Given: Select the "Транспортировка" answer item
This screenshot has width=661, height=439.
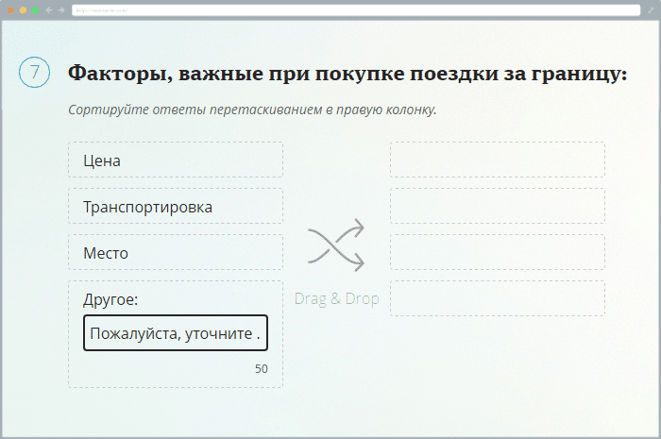Looking at the screenshot, I should pyautogui.click(x=176, y=207).
